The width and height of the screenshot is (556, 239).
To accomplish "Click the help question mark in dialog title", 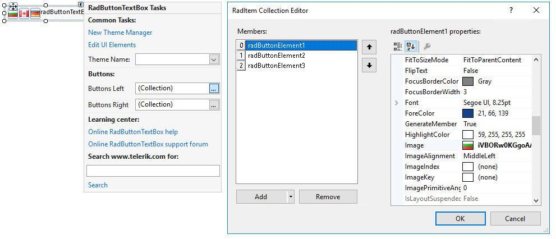I will pos(511,11).
